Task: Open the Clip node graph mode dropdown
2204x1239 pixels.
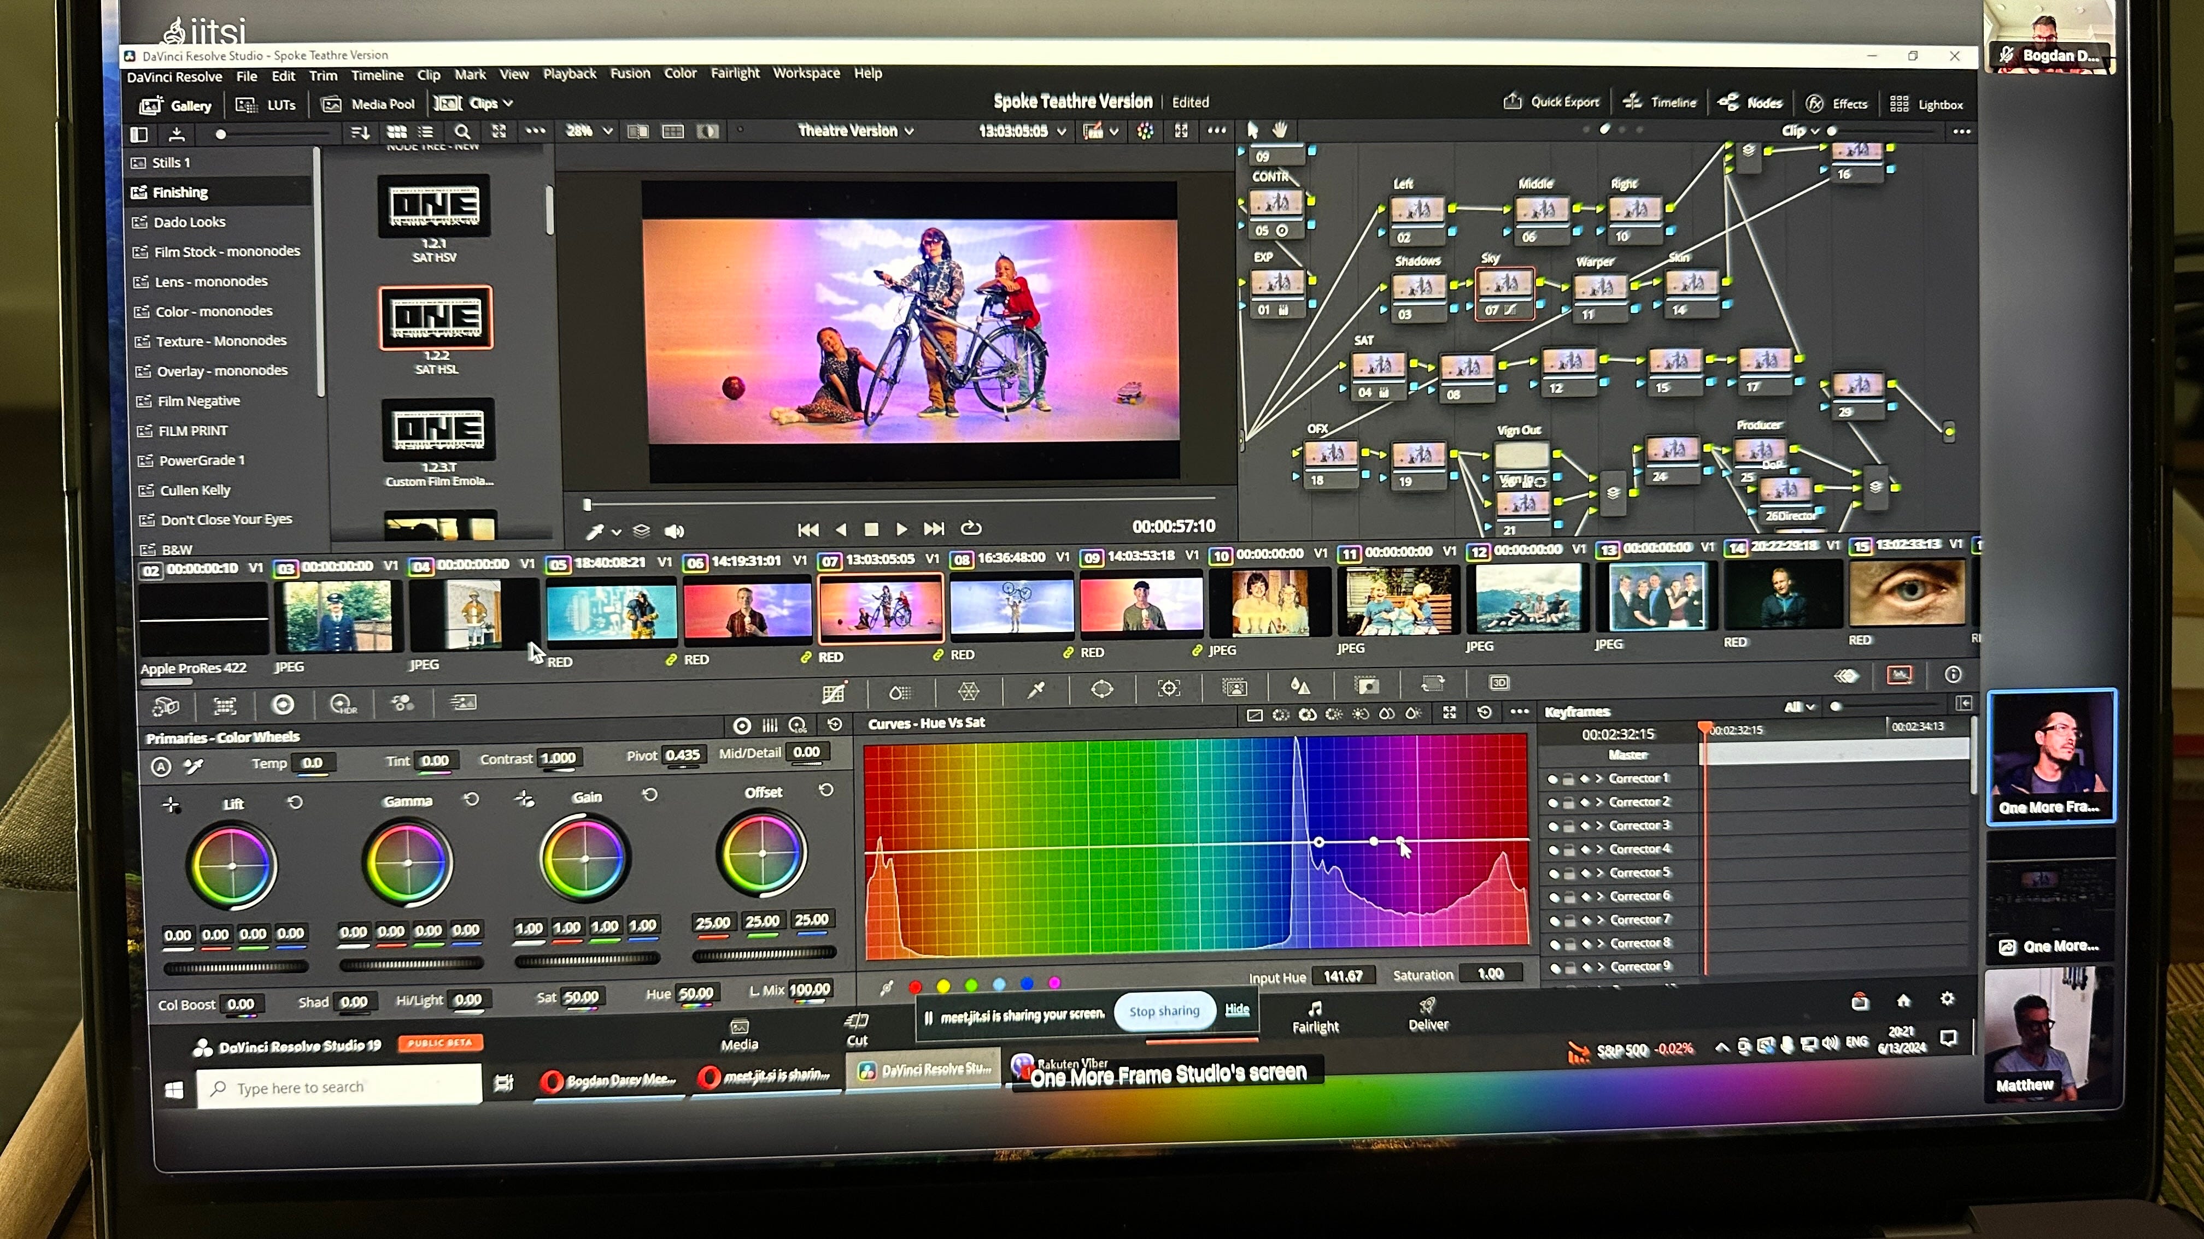Action: coord(1800,131)
